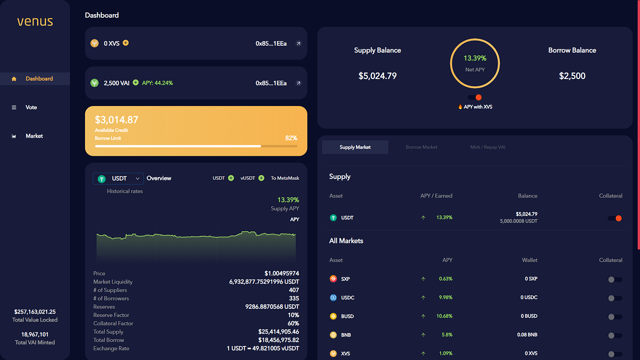640x360 pixels.
Task: Click the Borrow Balance $2,500 value
Action: (x=572, y=76)
